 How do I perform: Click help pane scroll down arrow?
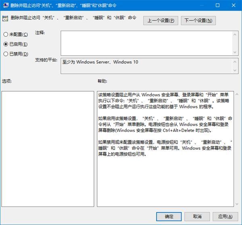point(237,204)
